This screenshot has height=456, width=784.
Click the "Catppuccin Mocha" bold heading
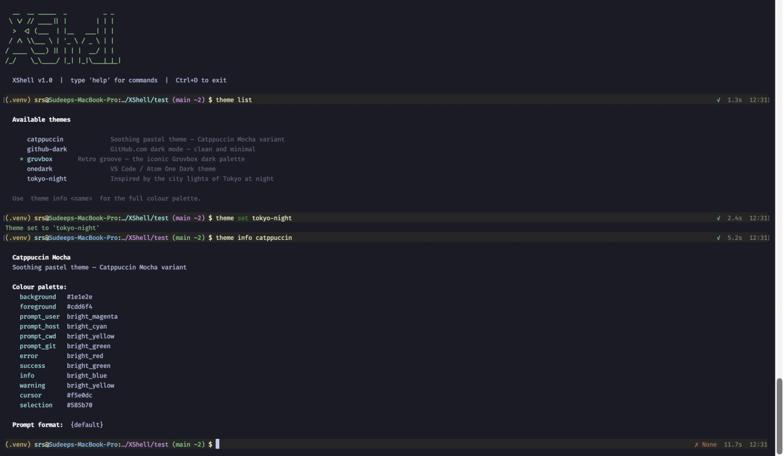click(x=41, y=257)
